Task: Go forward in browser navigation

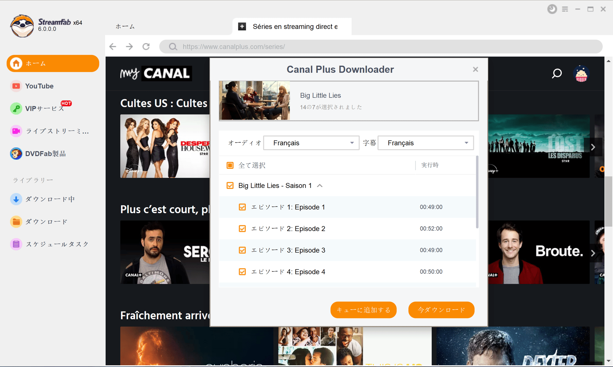Action: coord(130,47)
